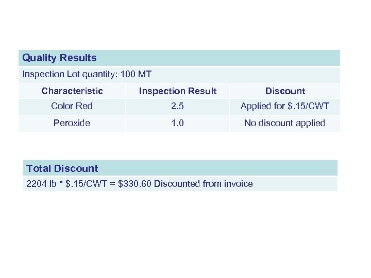Viewport: 371px width, 278px height.
Task: Click the 1.0 inspection result cell
Action: pos(178,123)
